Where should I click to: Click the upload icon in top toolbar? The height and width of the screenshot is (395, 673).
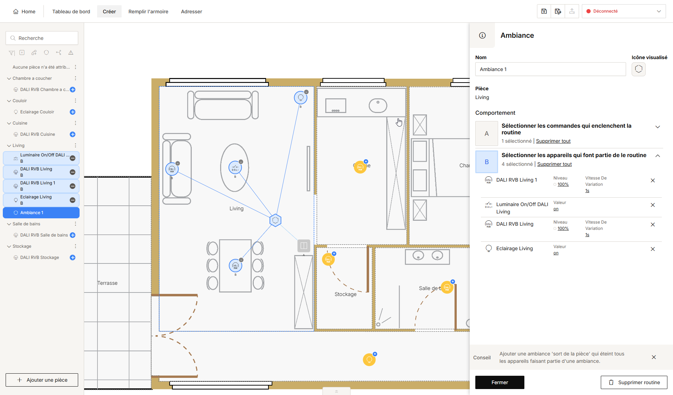coord(572,11)
